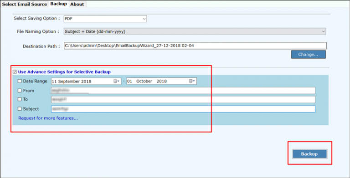
Task: Open the Request for more features link
Action: pos(48,118)
